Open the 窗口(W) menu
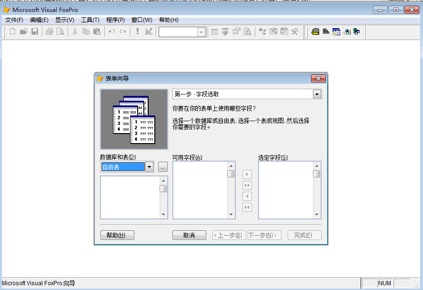423x290 pixels. coord(141,20)
